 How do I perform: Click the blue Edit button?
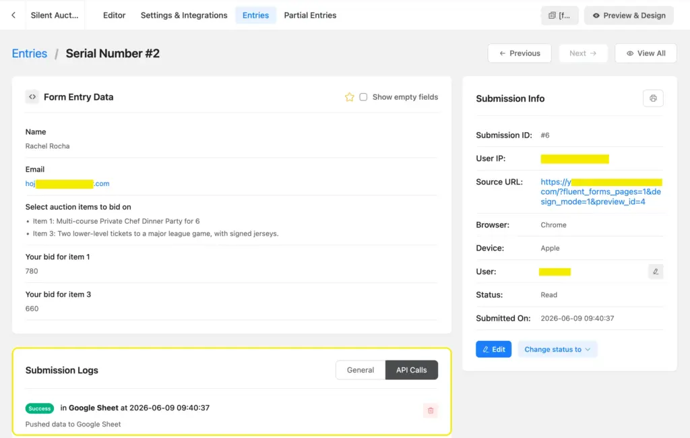[x=493, y=349]
